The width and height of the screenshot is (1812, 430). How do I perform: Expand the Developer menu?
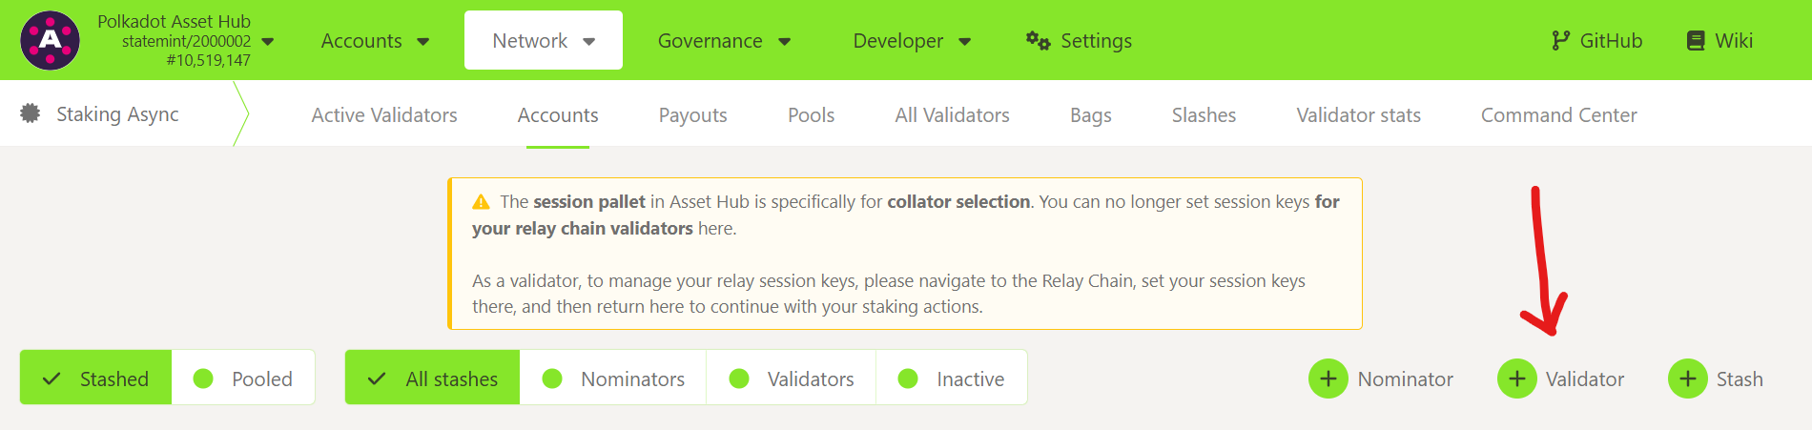[x=912, y=40]
